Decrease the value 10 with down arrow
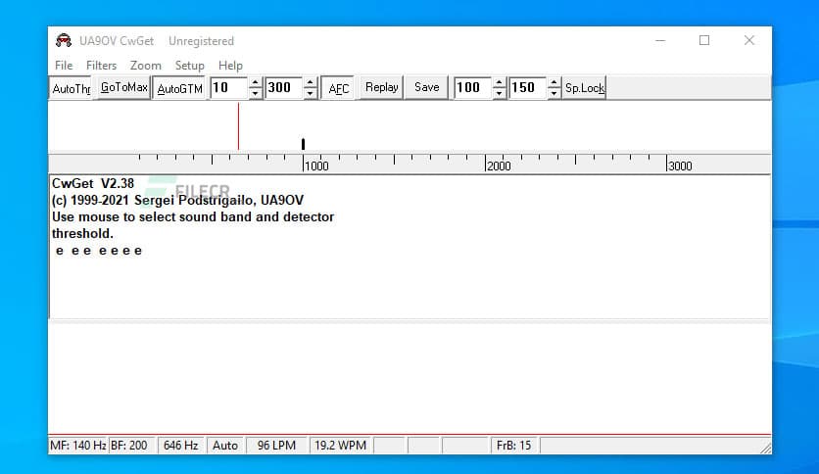The image size is (819, 474). 255,93
